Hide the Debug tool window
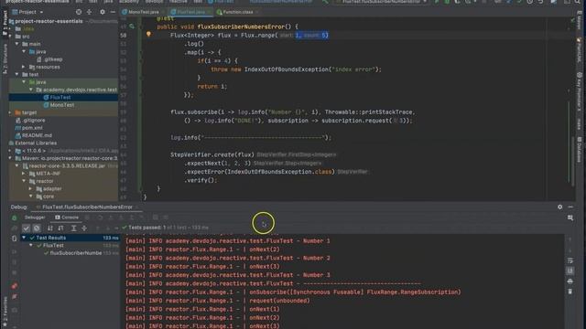This screenshot has width=586, height=329. click(570, 207)
